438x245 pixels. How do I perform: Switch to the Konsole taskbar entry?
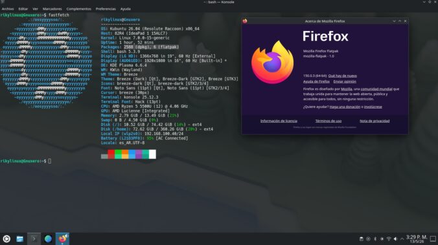tap(34, 239)
